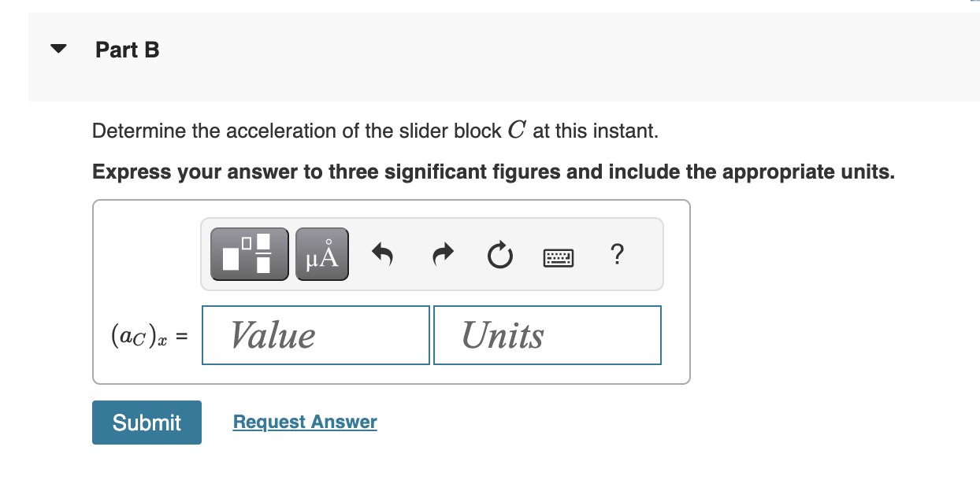Click inside the Units input field
Viewport: 980px width, 502px height.
click(x=547, y=334)
